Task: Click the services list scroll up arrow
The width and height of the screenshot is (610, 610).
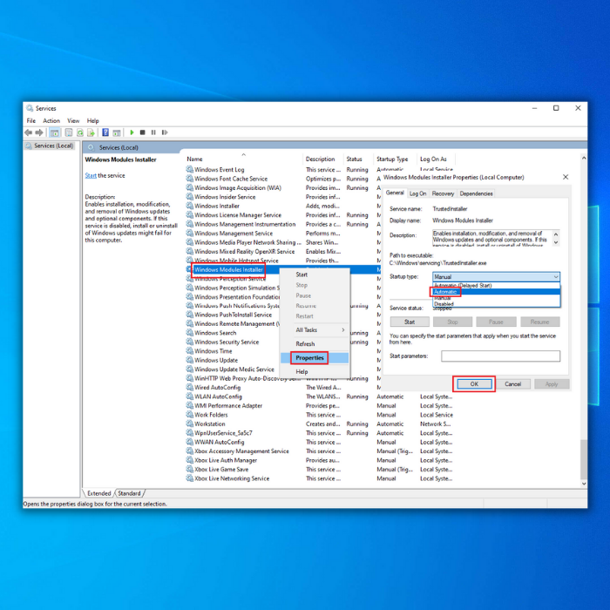Action: [x=584, y=159]
